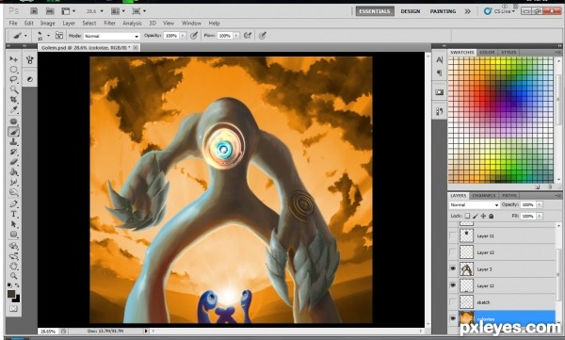565x340 pixels.
Task: Open the collapsed Character panel icon
Action: (439, 60)
